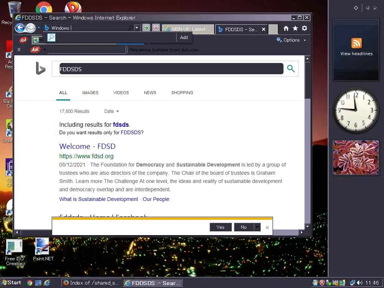The image size is (384, 288).
Task: Switch to IMAGES results tab
Action: (x=90, y=93)
